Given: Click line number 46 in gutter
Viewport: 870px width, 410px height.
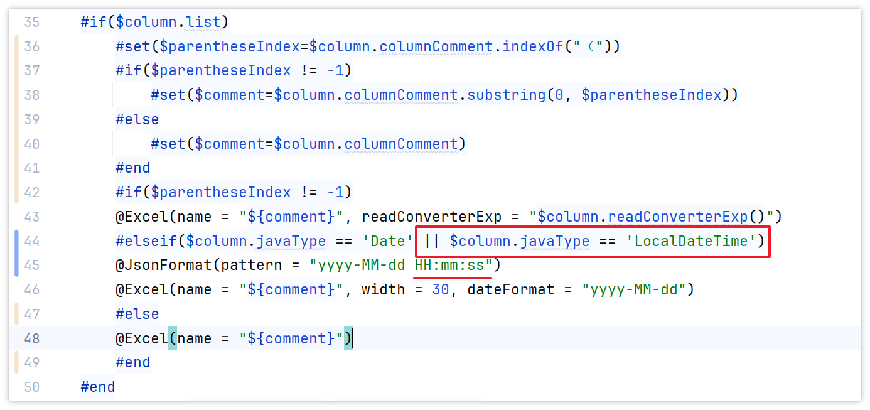Looking at the screenshot, I should coord(32,290).
